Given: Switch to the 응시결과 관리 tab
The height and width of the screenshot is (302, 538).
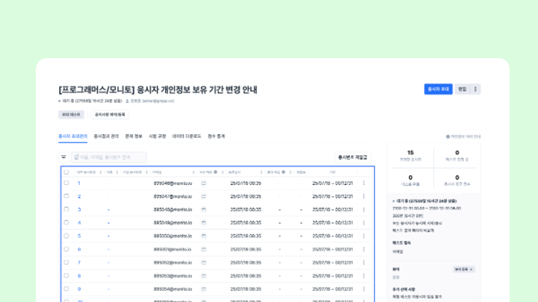Looking at the screenshot, I should point(106,136).
